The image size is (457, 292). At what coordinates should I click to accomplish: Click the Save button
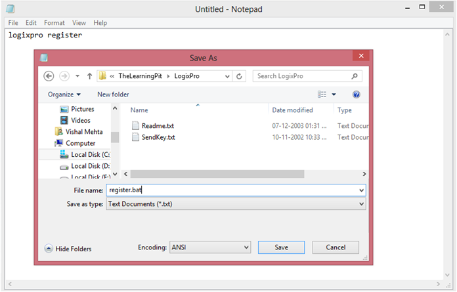pyautogui.click(x=281, y=247)
